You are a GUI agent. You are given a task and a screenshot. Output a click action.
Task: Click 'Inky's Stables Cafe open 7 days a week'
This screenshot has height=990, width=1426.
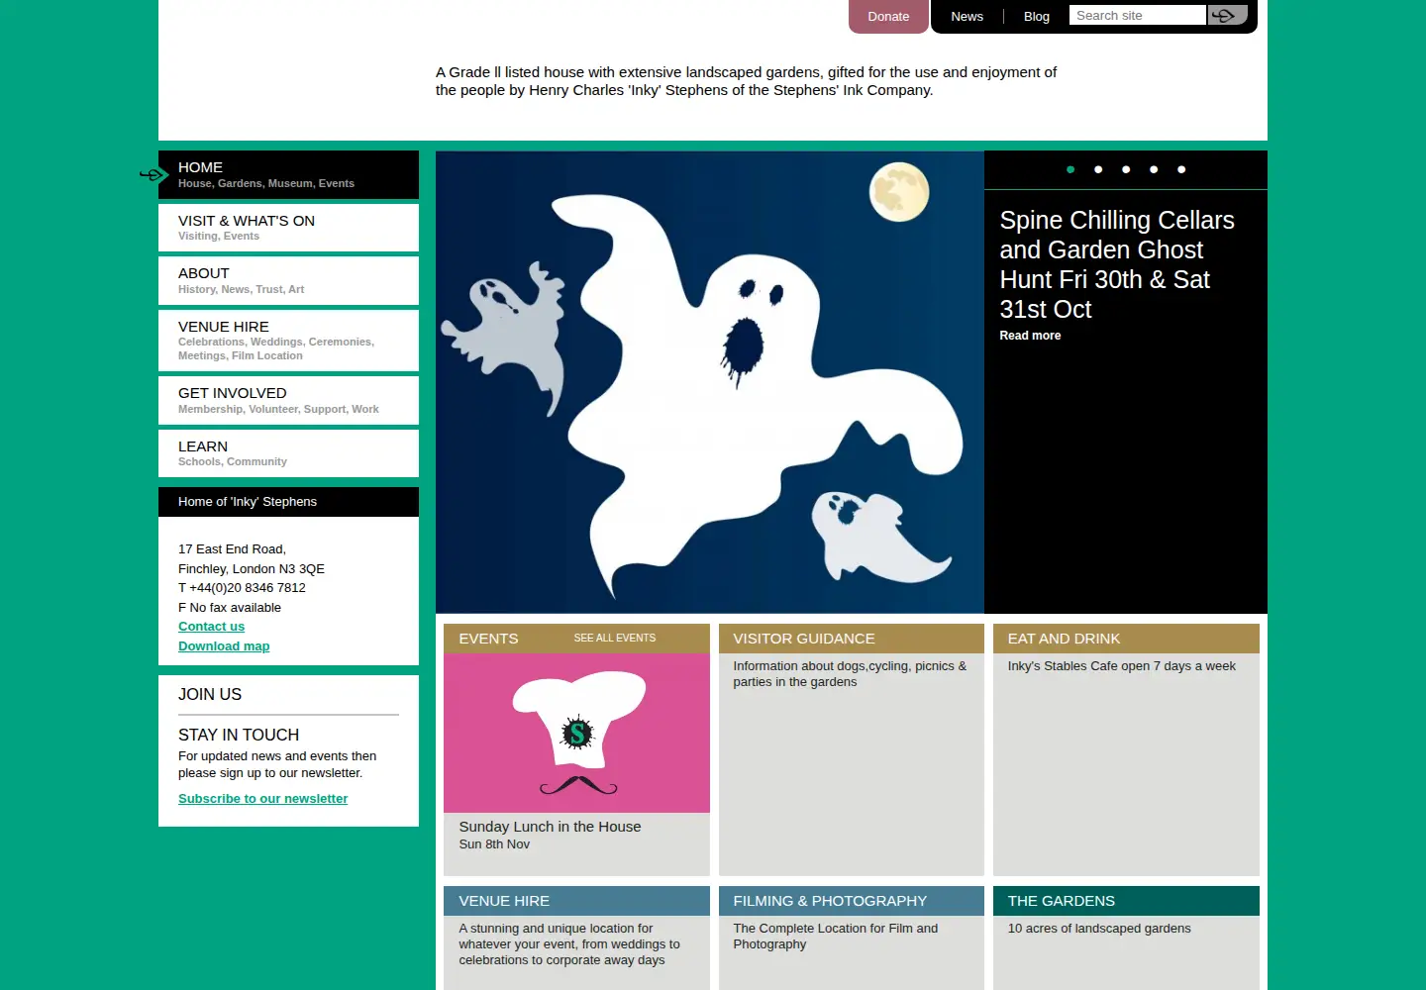[1121, 666]
